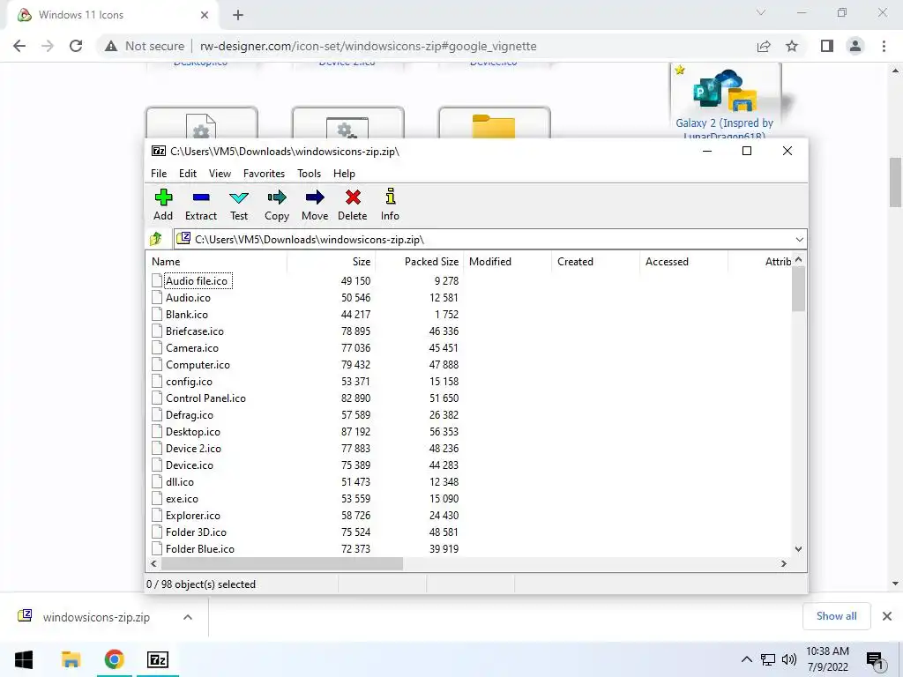Open the Edit menu

click(188, 174)
